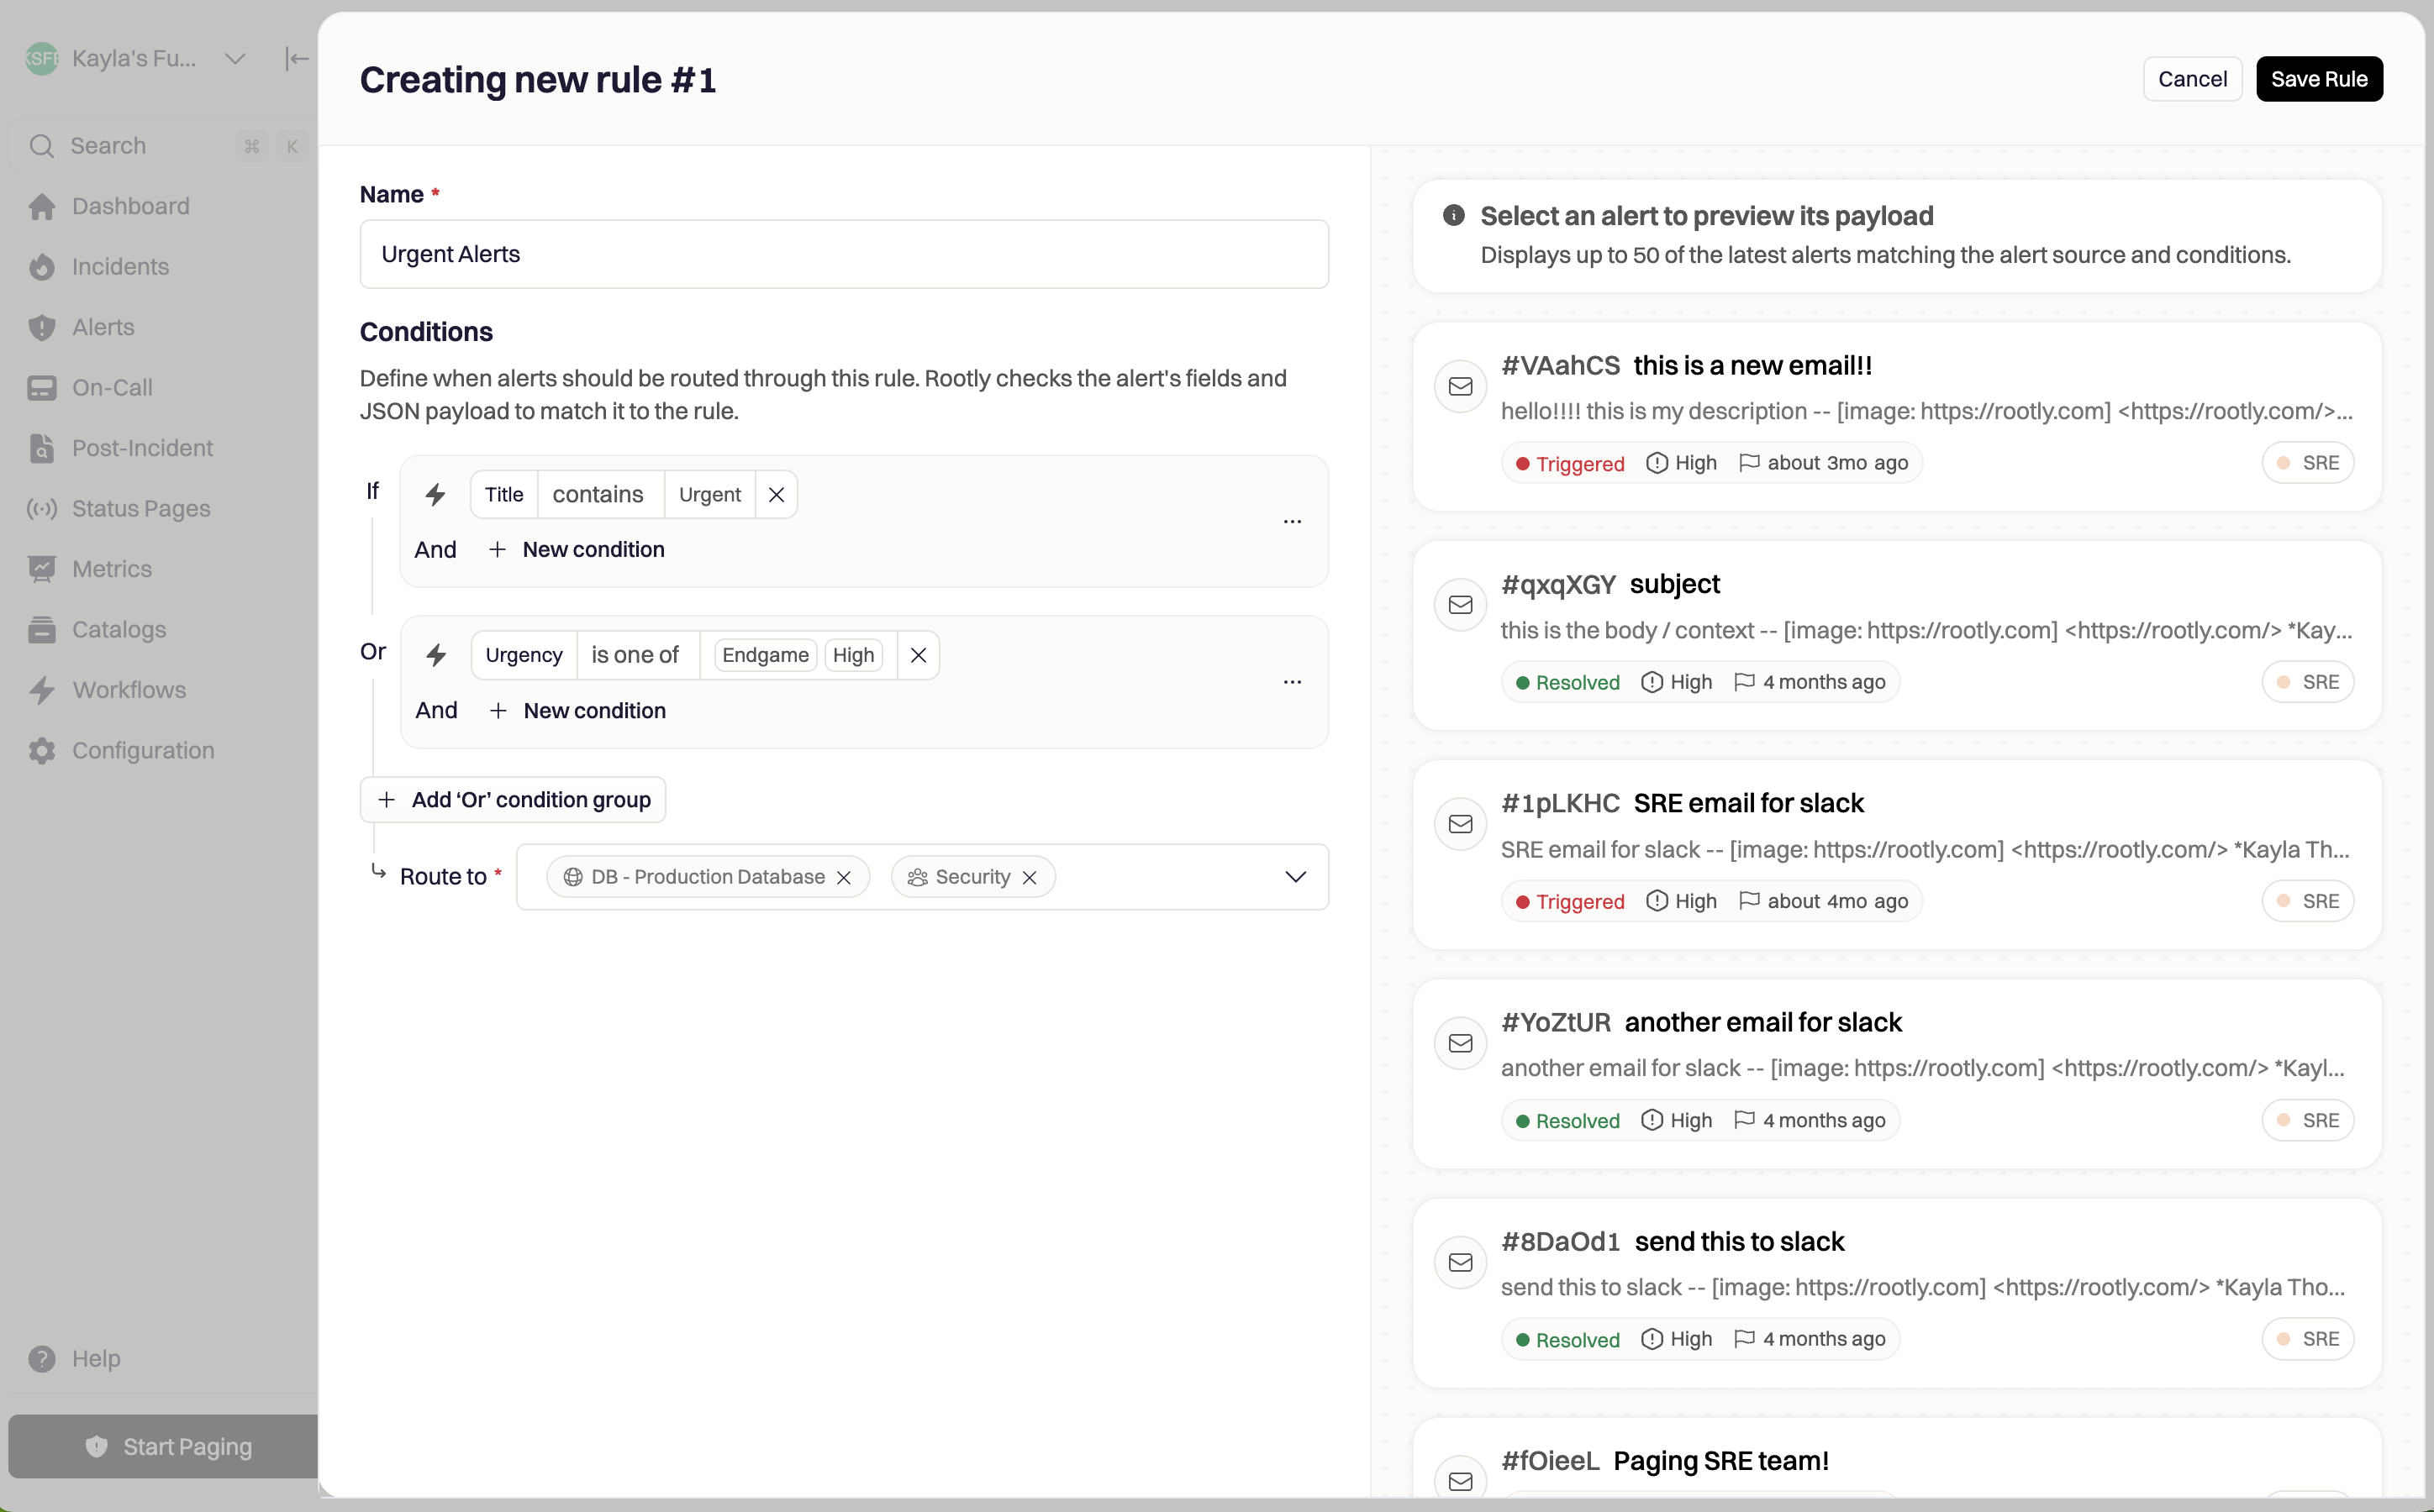
Task: Remove the Urgency is one of condition
Action: (918, 655)
